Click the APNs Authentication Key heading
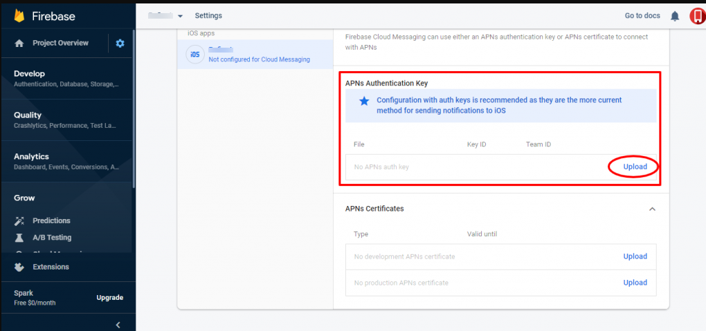706x331 pixels. click(386, 83)
